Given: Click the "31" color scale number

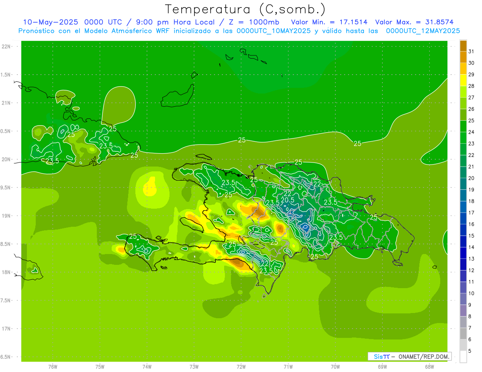Looking at the screenshot, I should [x=471, y=52].
